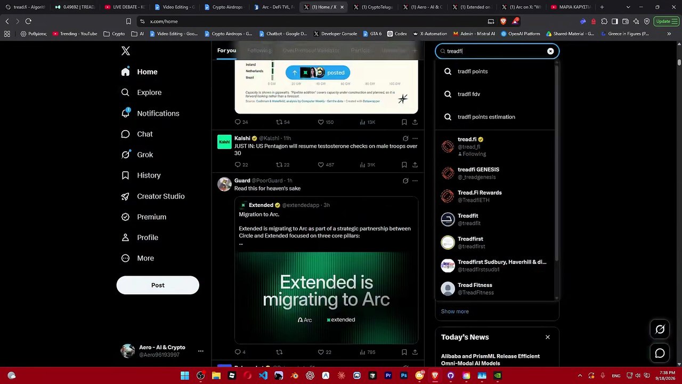Open a new browser tab

tap(602, 7)
